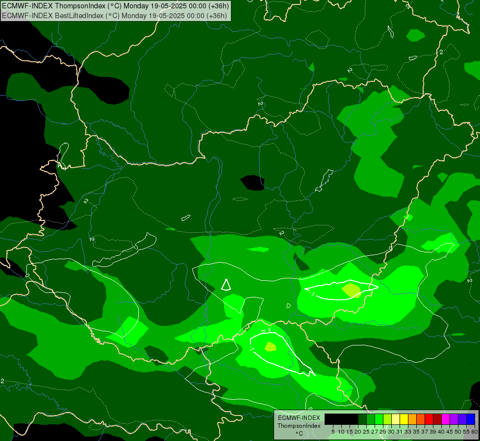
Task: Click legend tick value 40
Action: point(441,432)
